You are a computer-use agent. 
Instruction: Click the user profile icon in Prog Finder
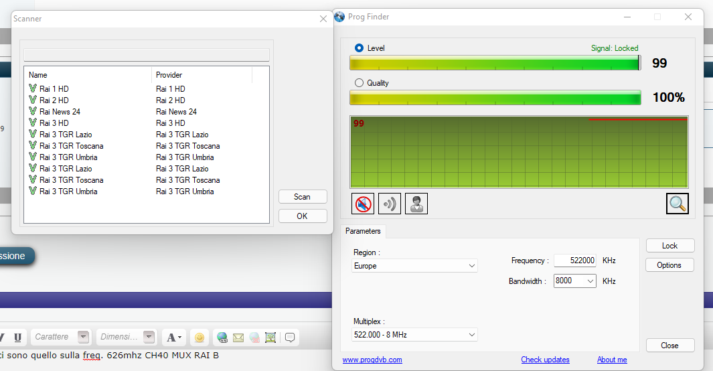[x=416, y=204]
